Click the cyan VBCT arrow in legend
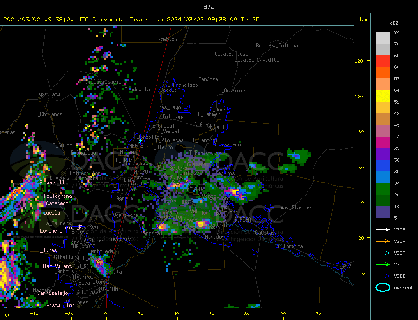The height and width of the screenshot is (320, 418). click(383, 253)
